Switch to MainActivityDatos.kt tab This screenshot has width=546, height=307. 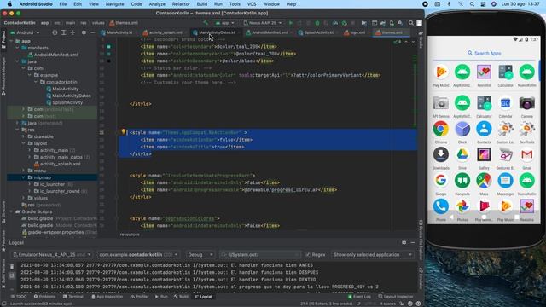(217, 32)
